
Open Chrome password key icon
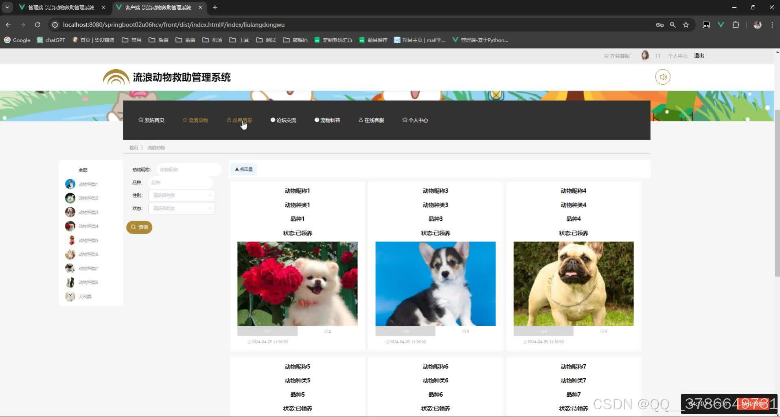tap(659, 25)
